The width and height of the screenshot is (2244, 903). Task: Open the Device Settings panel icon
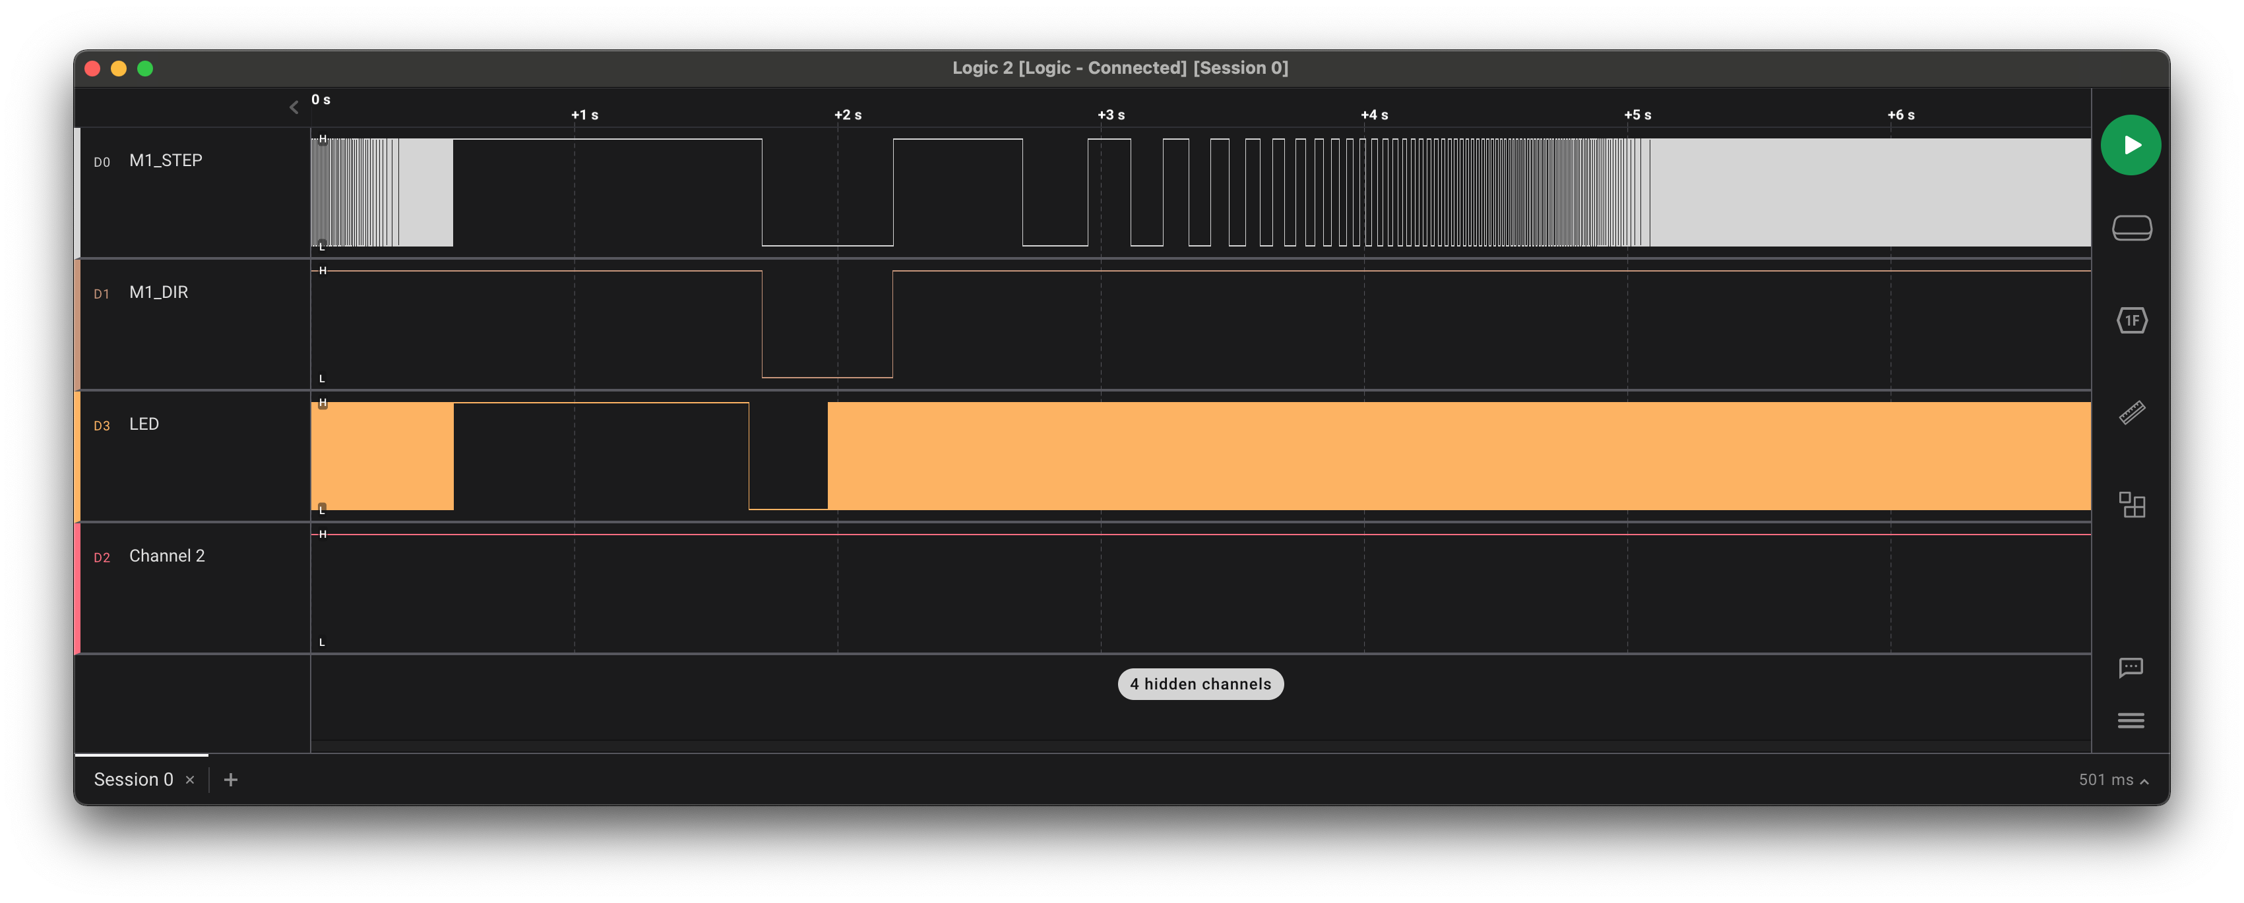click(2131, 228)
